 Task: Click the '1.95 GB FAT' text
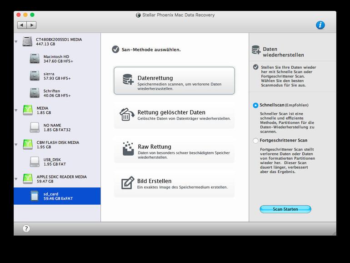(x=55, y=164)
